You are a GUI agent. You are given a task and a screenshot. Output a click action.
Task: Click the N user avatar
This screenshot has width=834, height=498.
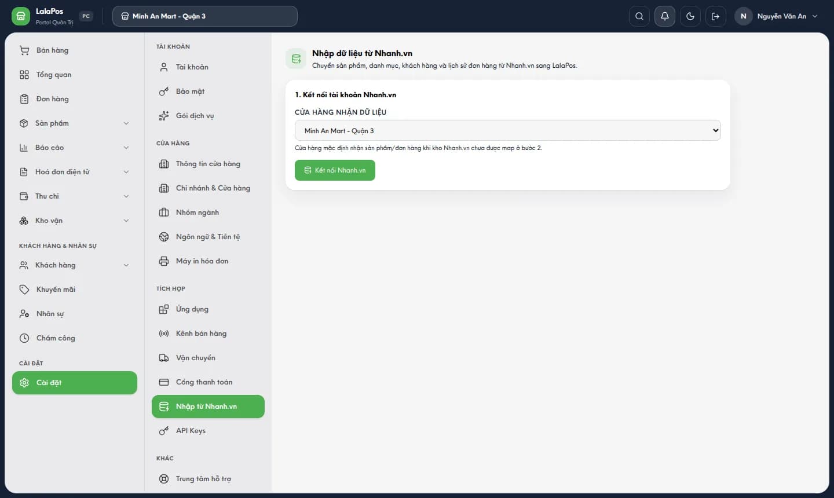pyautogui.click(x=744, y=16)
